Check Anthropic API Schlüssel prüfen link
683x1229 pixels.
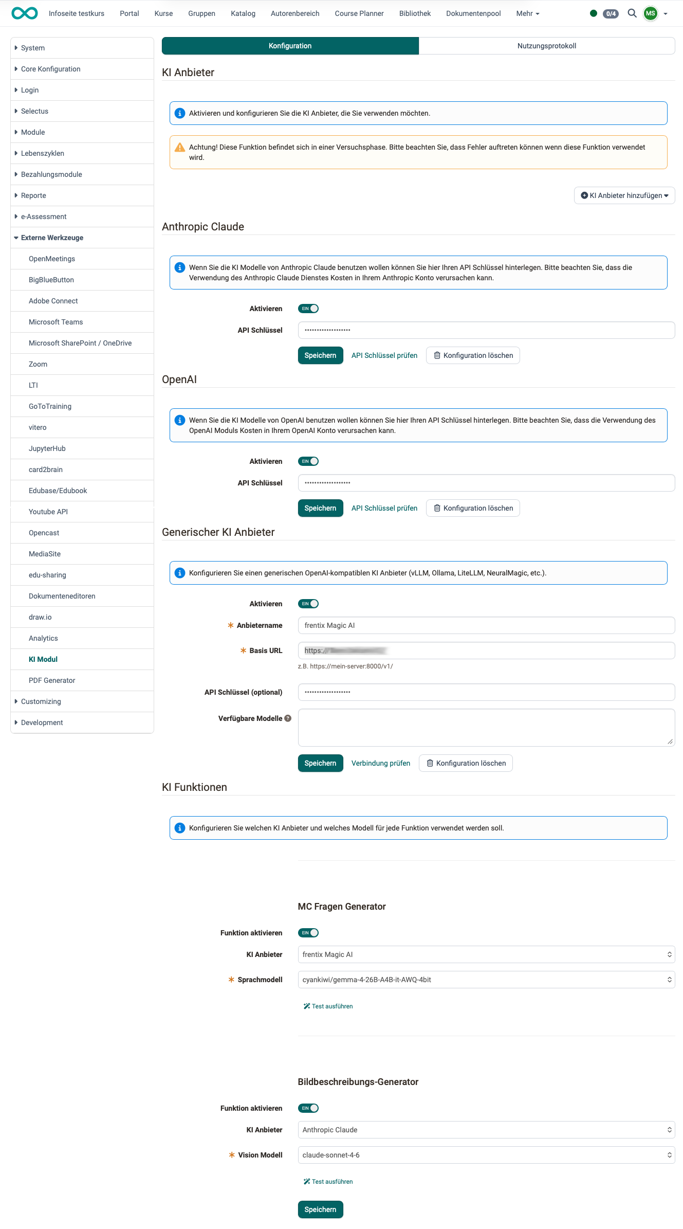pyautogui.click(x=384, y=355)
